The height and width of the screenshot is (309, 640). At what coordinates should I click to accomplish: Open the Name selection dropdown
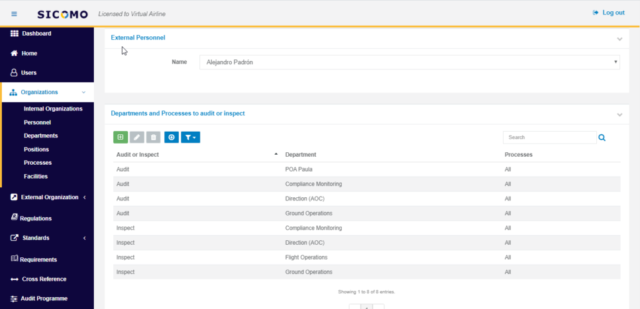click(409, 62)
